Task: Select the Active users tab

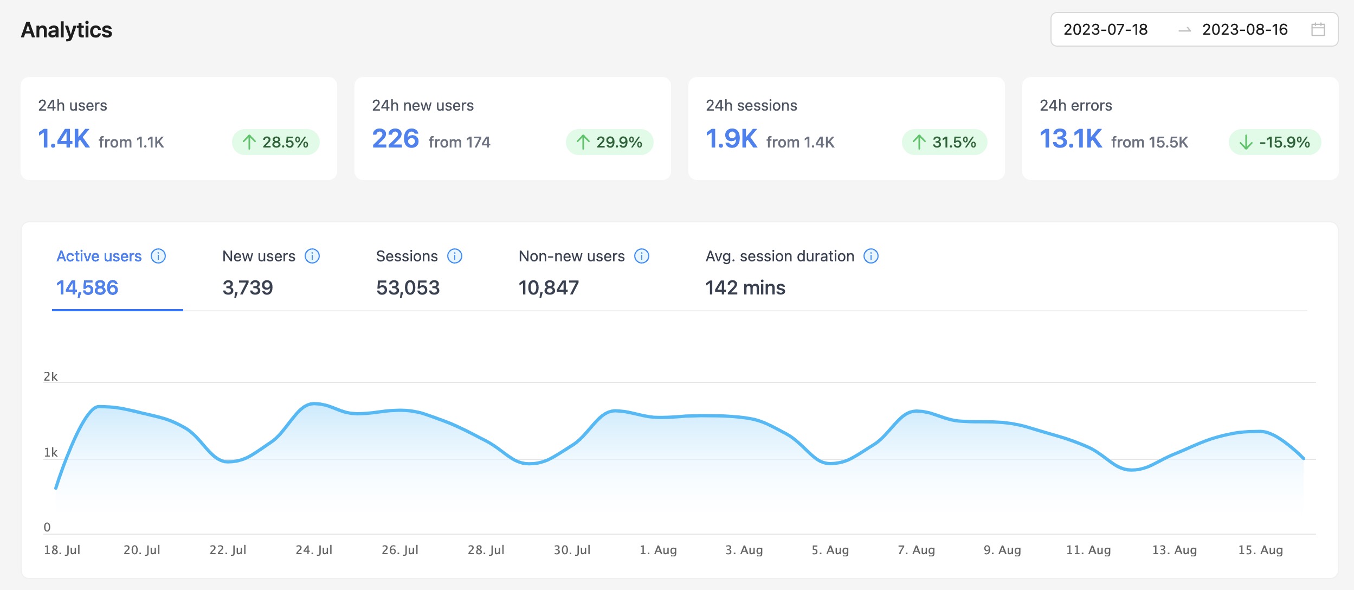Action: [118, 272]
